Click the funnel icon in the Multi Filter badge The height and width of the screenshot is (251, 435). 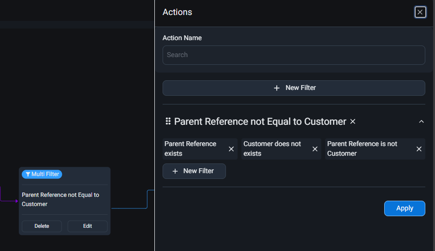pos(28,174)
